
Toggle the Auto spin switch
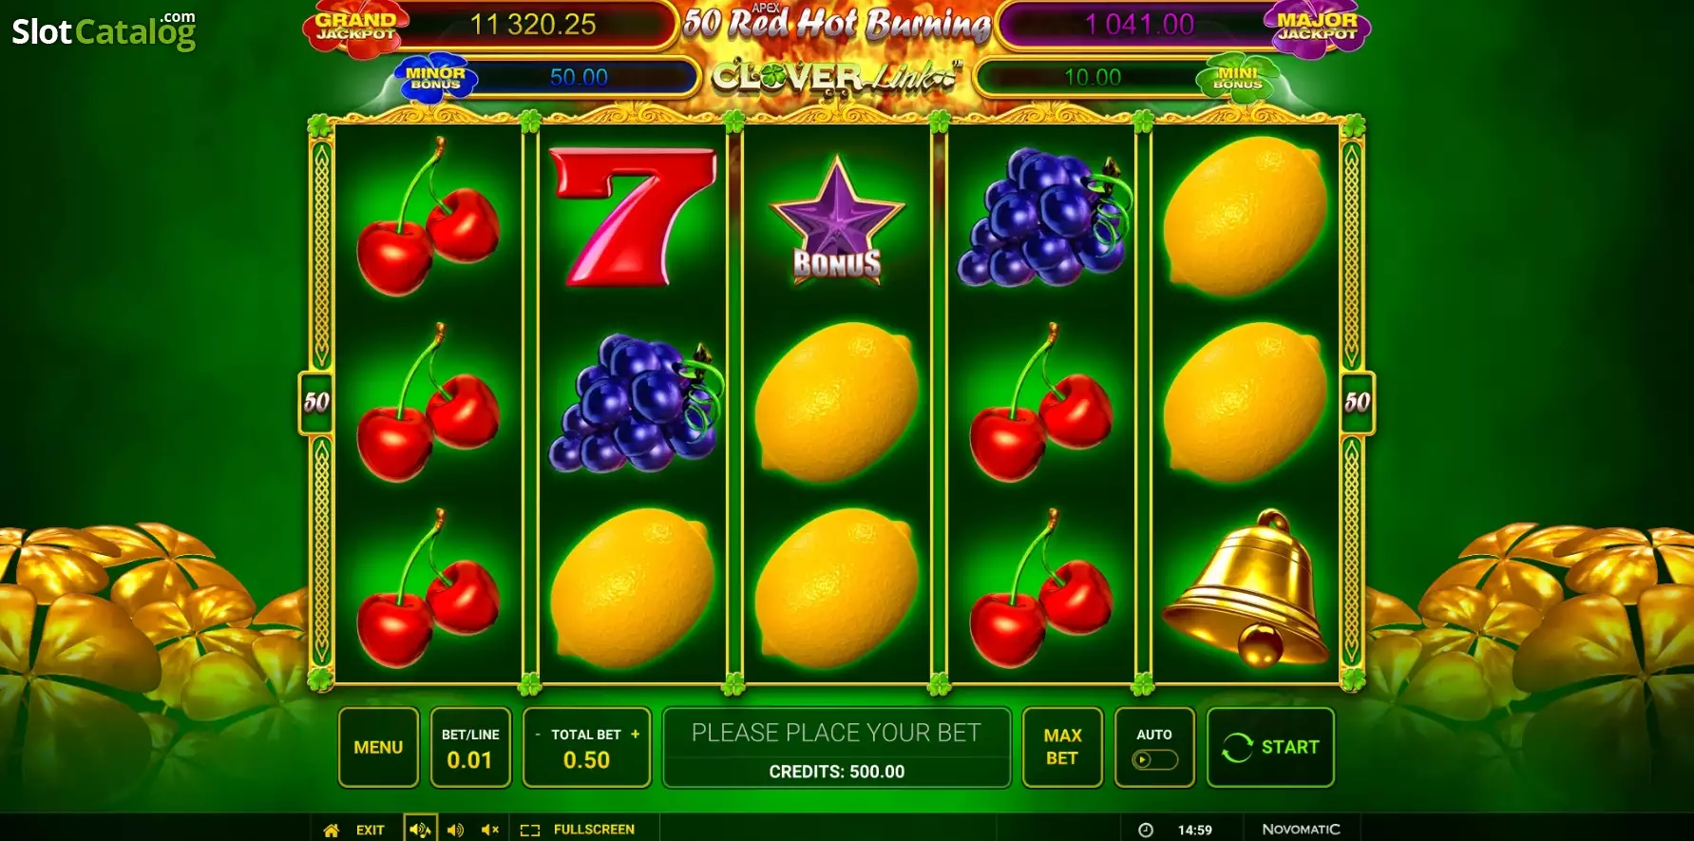[1154, 759]
